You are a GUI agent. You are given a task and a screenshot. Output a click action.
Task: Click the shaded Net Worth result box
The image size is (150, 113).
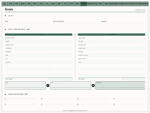click(120, 86)
